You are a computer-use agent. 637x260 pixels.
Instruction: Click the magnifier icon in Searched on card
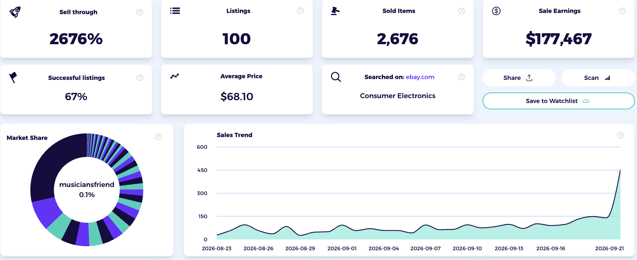click(x=336, y=77)
